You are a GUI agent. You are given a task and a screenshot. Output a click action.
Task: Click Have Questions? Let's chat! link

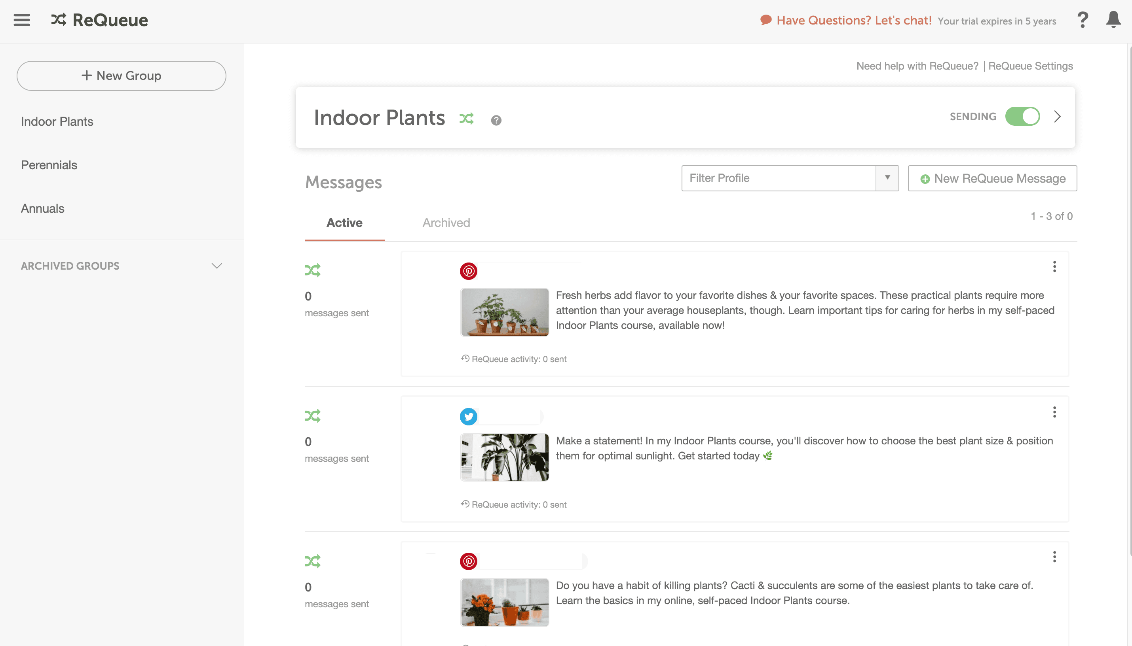854,21
